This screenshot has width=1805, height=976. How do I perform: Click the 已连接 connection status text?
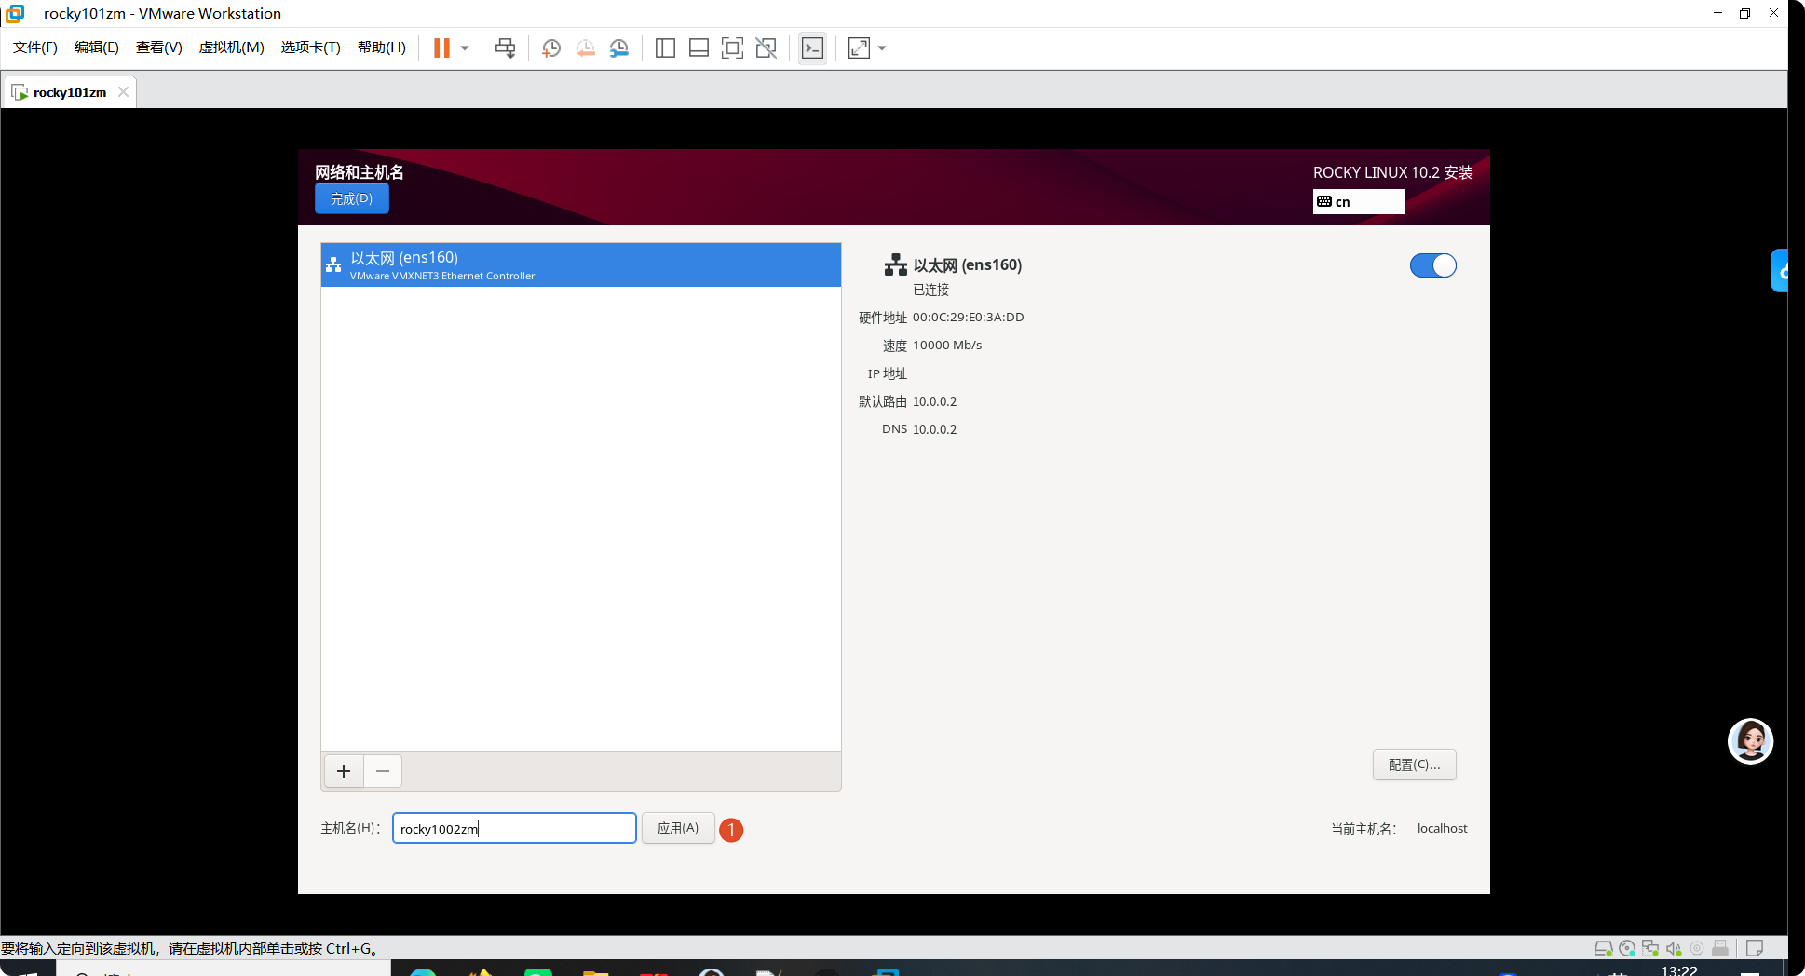931,290
